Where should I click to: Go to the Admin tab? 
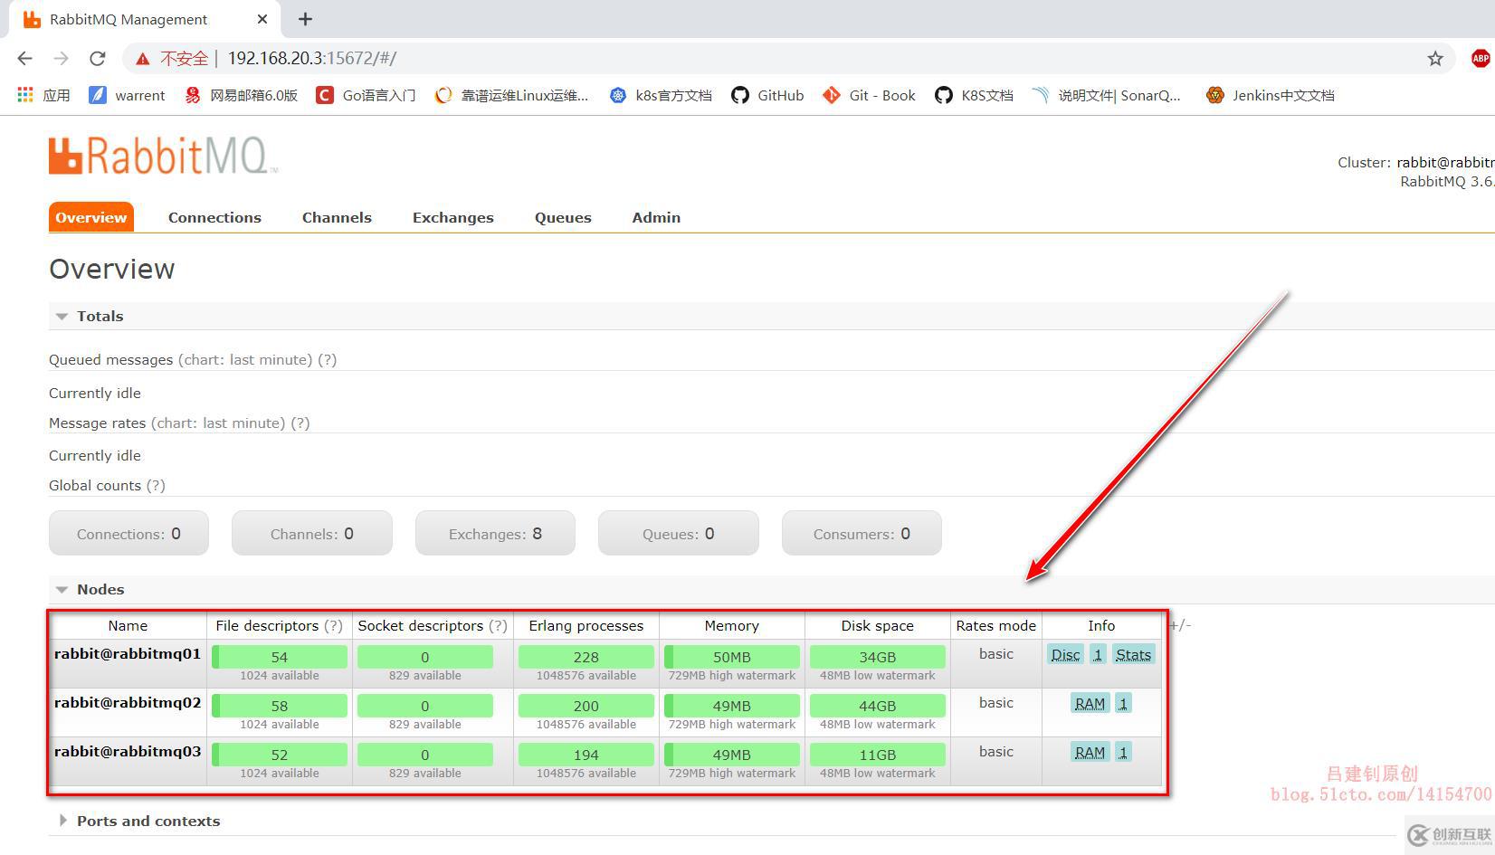tap(656, 217)
